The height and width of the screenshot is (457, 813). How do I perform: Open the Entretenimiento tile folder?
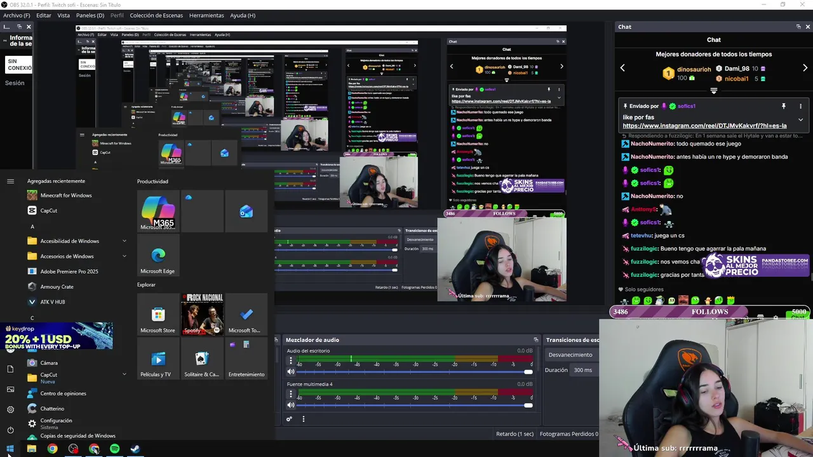[246, 359]
